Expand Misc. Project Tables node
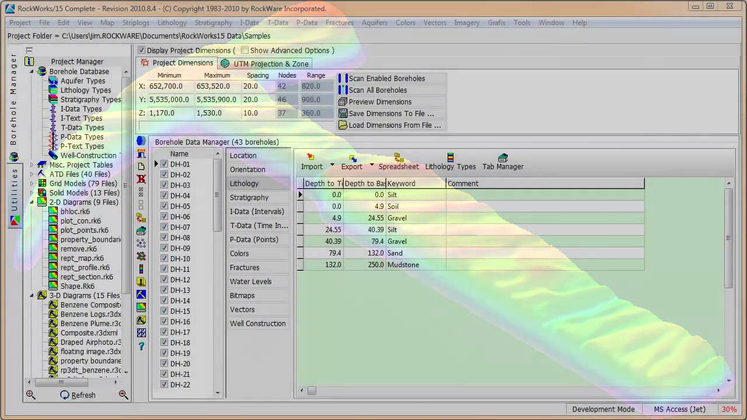Viewport: 747px width, 420px height. point(32,164)
